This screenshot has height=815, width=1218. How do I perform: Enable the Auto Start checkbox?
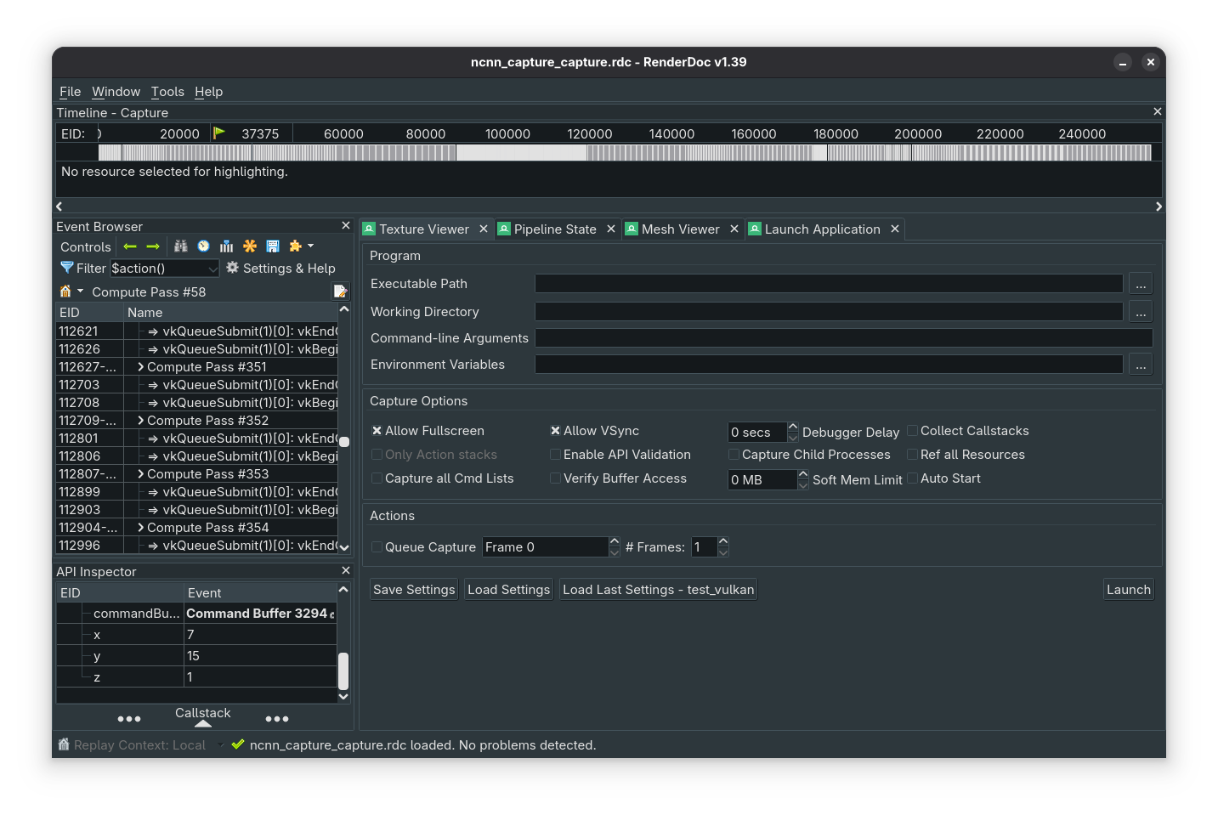pyautogui.click(x=913, y=478)
